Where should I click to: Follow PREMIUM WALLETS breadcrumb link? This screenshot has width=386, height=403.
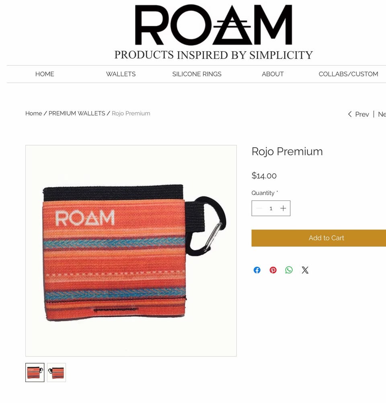77,114
